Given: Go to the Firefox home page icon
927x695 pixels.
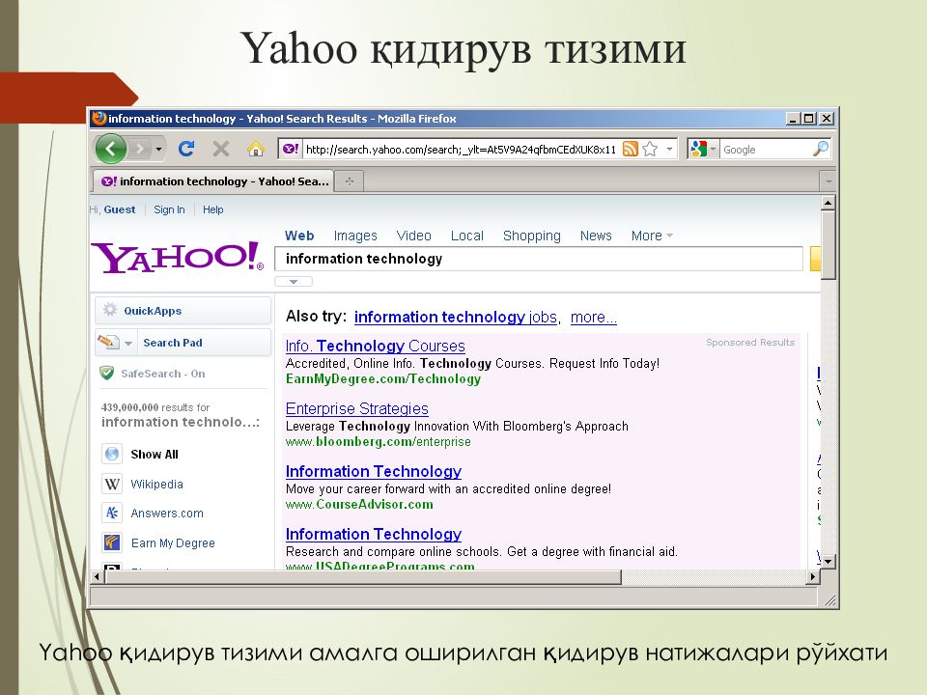Looking at the screenshot, I should [255, 149].
